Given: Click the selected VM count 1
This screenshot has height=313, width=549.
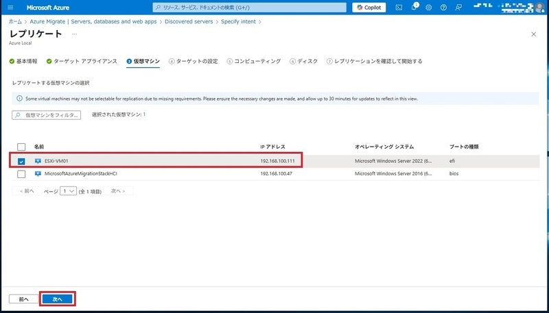Looking at the screenshot, I should (x=144, y=114).
